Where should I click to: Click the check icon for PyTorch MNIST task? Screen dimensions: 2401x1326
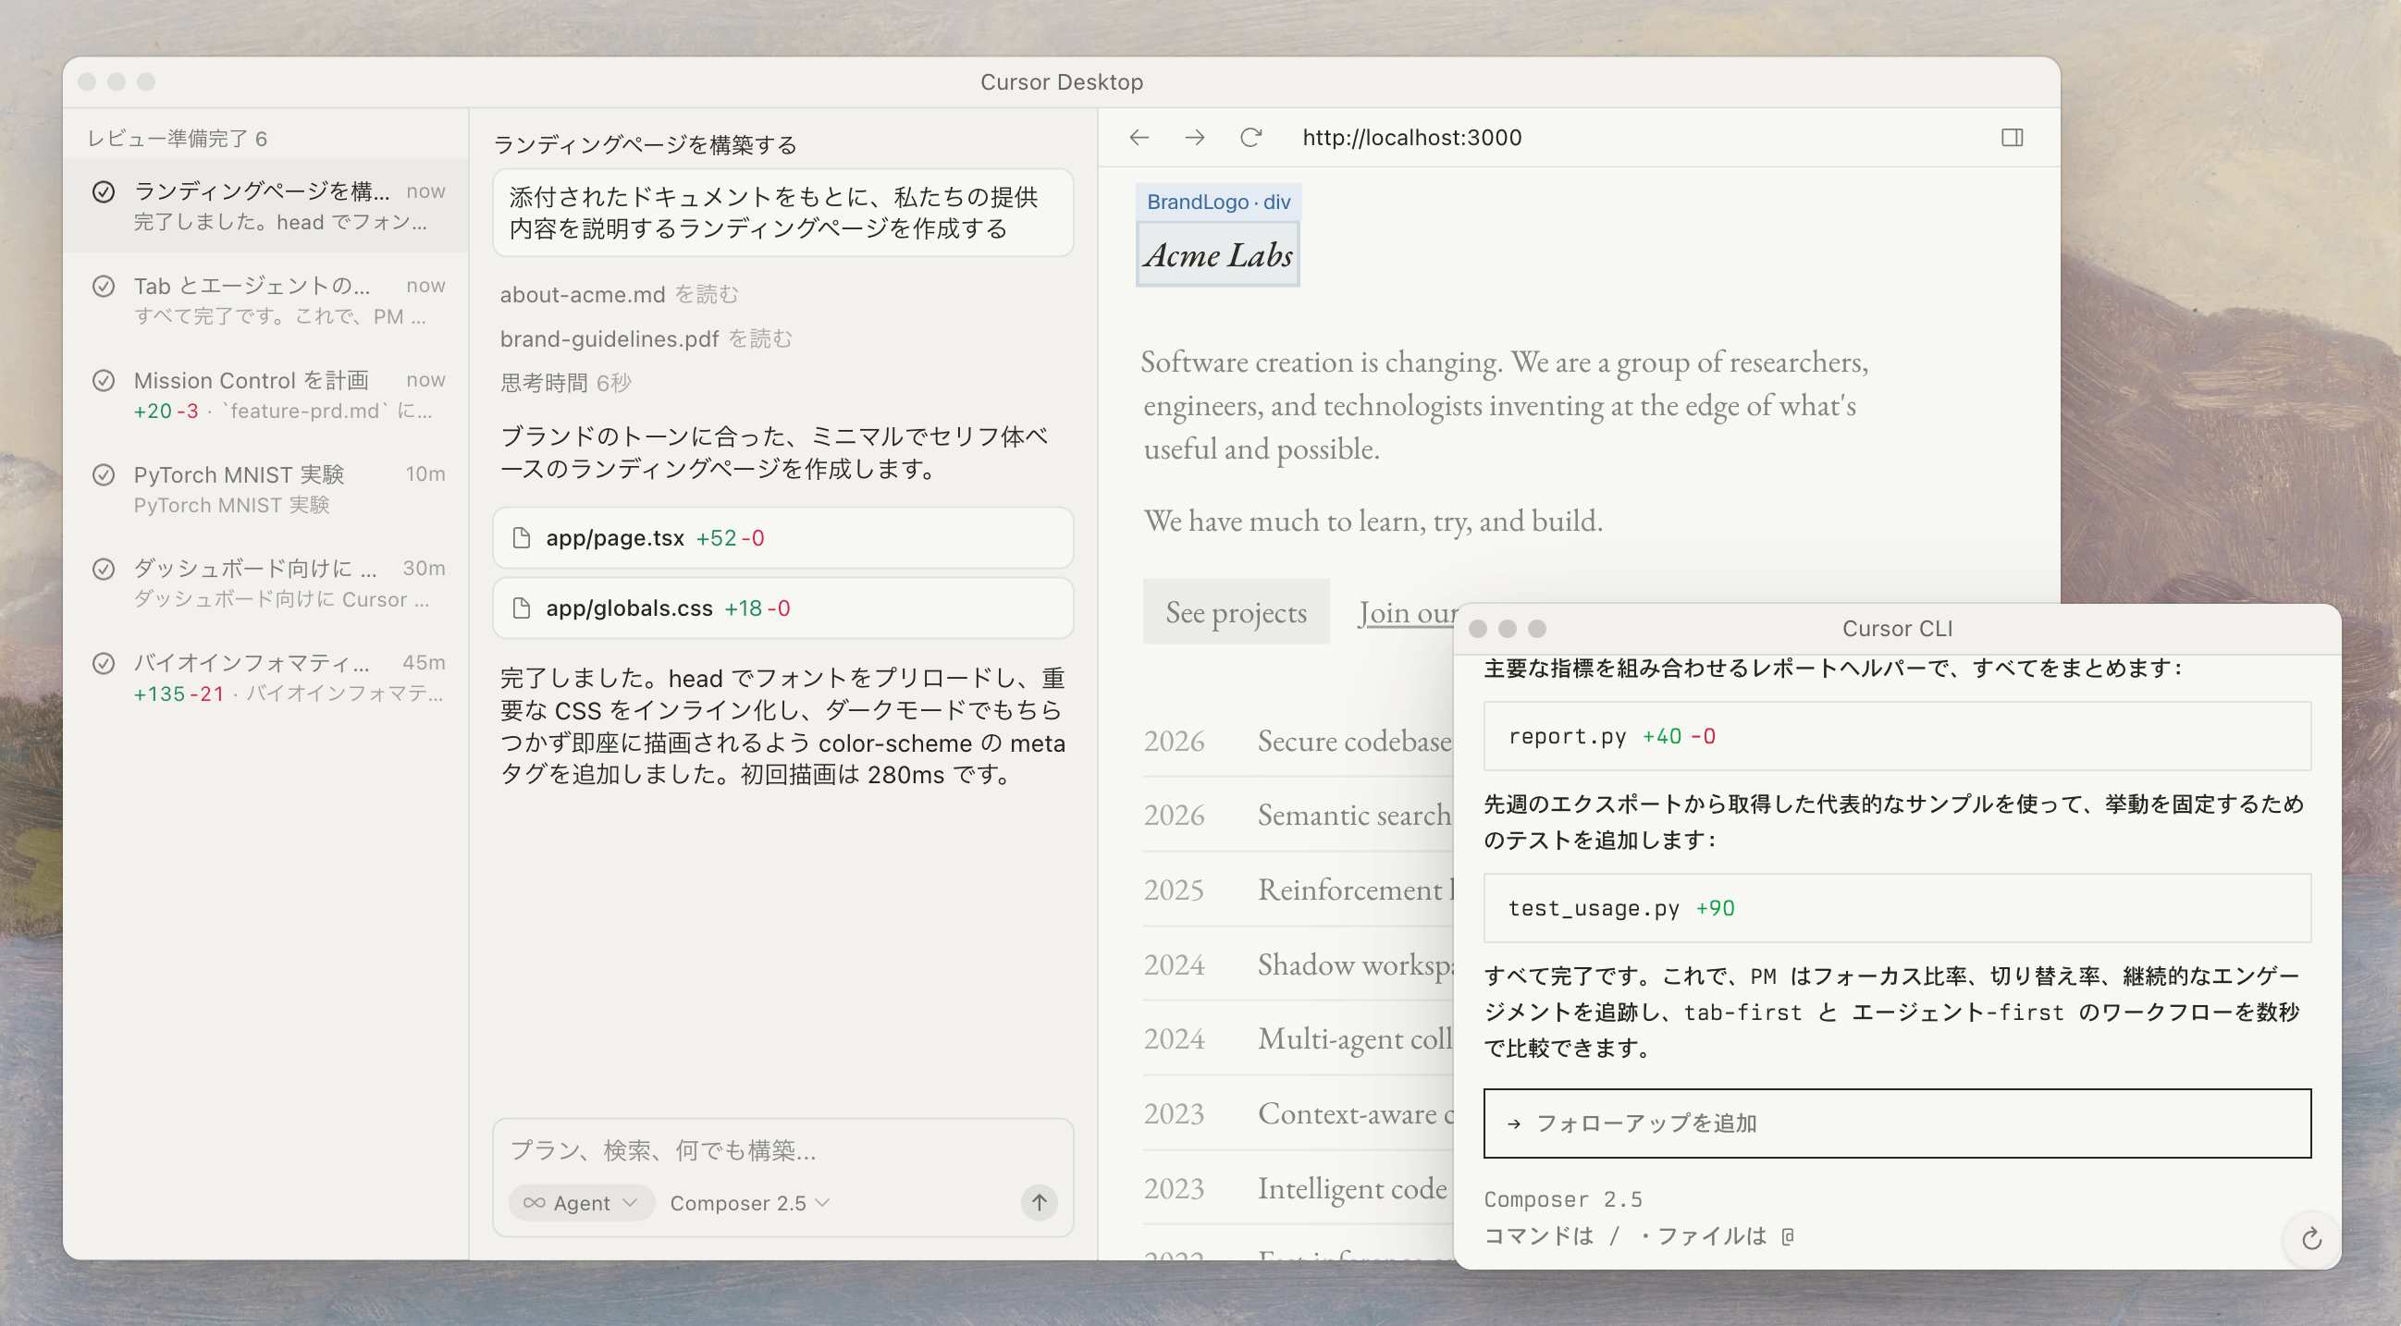point(104,475)
